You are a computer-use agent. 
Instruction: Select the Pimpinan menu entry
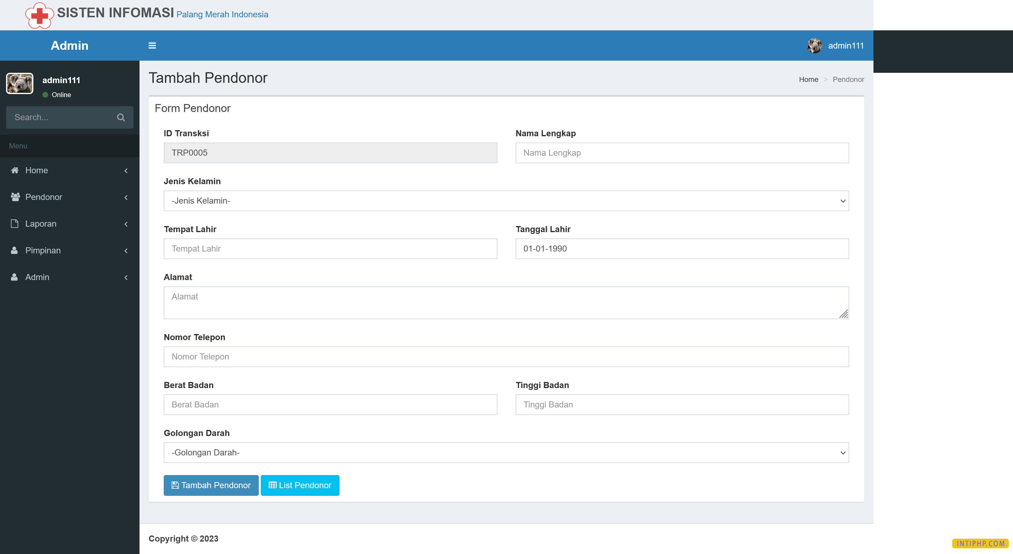(x=42, y=250)
